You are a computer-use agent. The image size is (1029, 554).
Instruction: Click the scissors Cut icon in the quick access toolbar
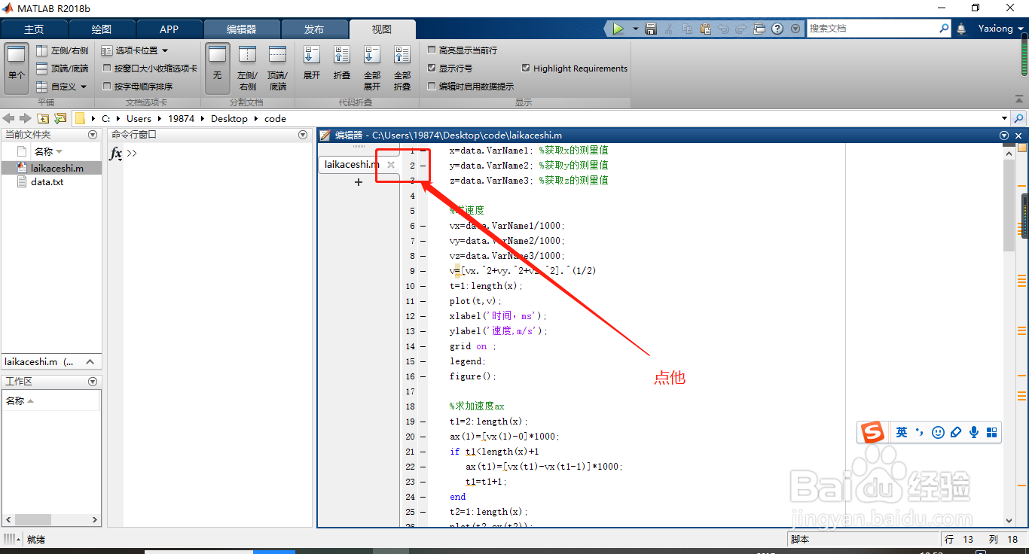click(670, 29)
